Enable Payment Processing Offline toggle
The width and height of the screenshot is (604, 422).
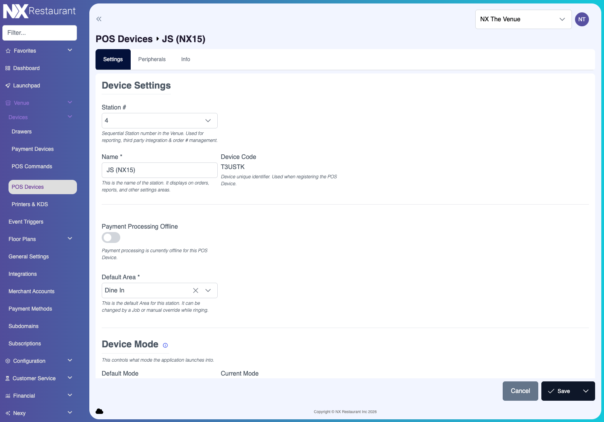tap(111, 237)
